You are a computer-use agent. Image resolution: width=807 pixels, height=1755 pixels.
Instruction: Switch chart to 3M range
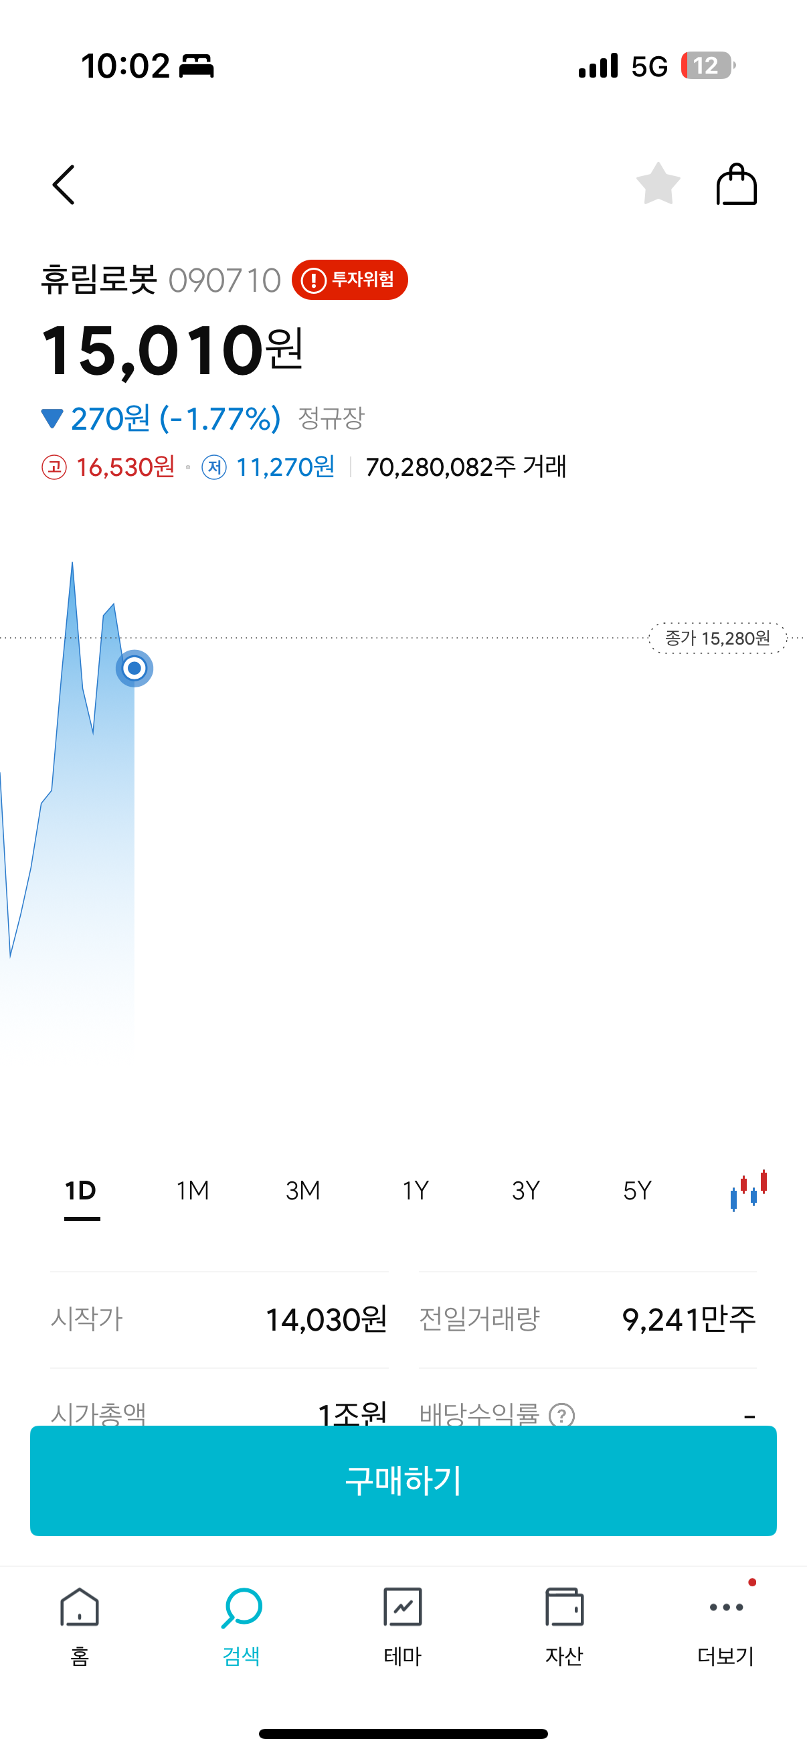(303, 1191)
